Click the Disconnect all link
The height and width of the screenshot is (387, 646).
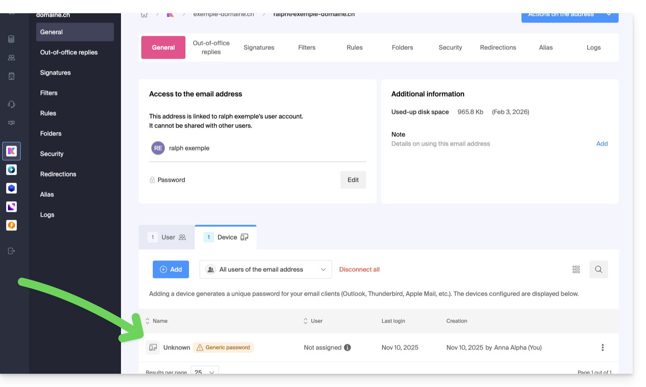tap(359, 270)
